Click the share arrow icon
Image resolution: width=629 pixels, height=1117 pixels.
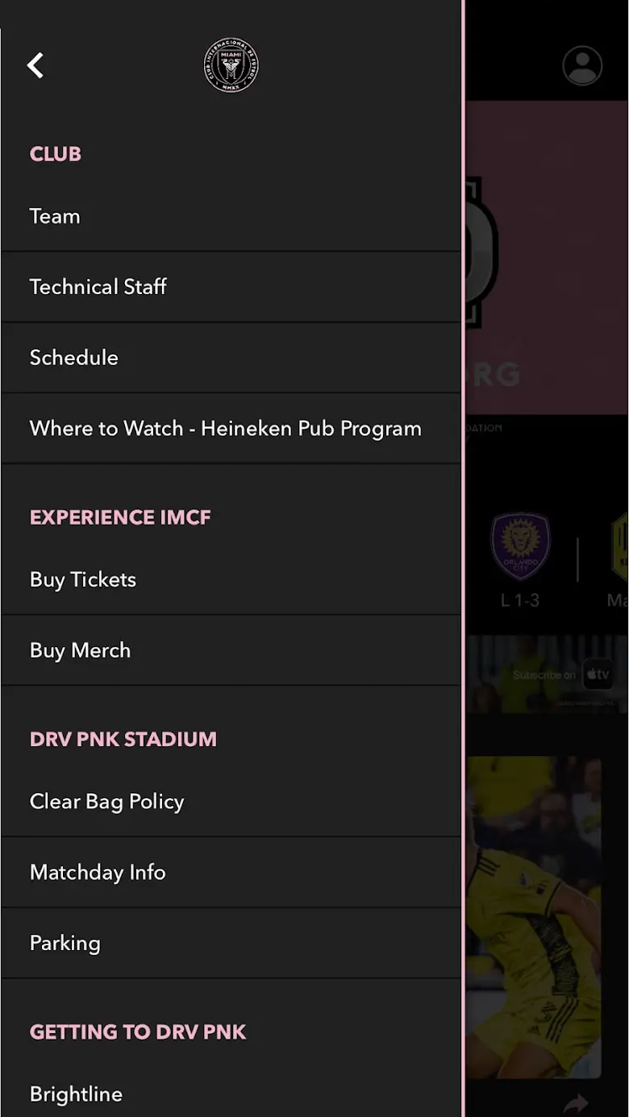click(x=576, y=1102)
